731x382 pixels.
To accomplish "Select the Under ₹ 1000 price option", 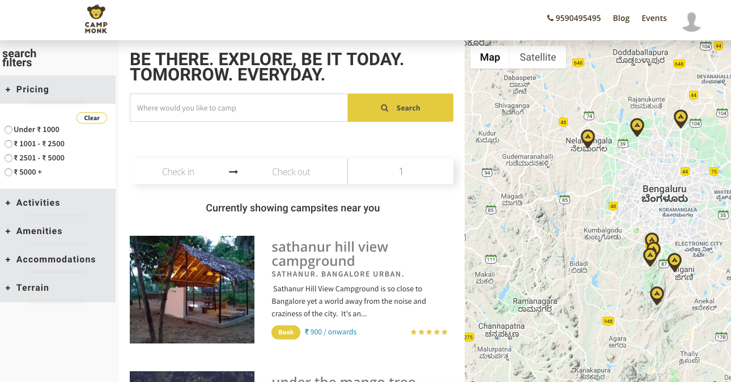I will tap(8, 130).
